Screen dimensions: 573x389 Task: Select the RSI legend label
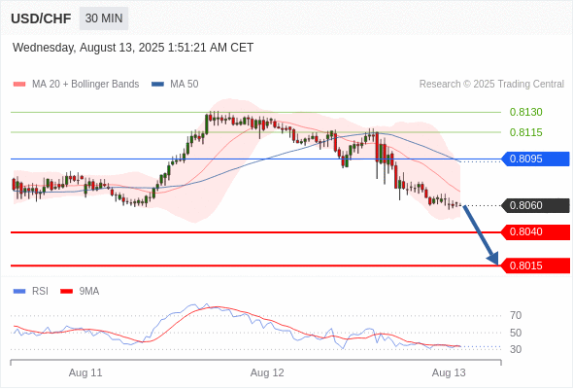(40, 292)
